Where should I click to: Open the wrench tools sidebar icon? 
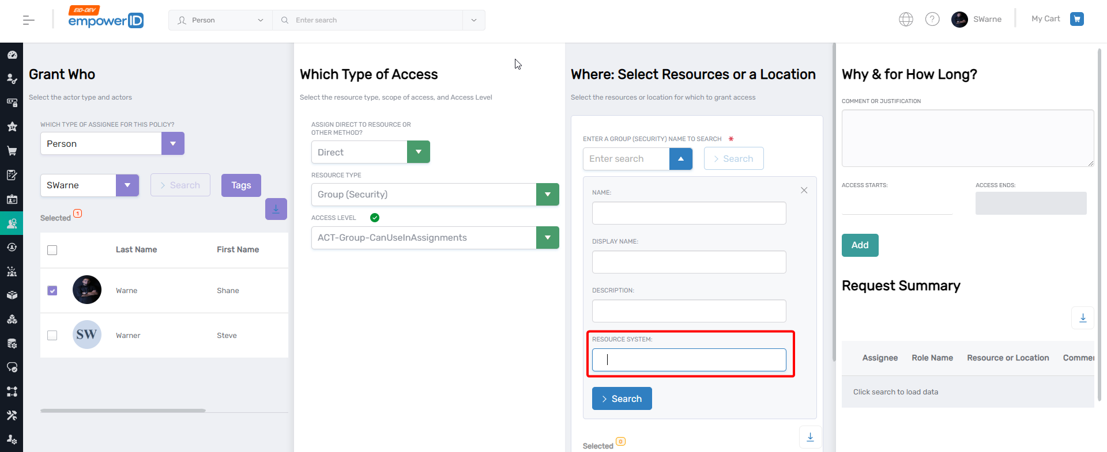click(x=12, y=415)
